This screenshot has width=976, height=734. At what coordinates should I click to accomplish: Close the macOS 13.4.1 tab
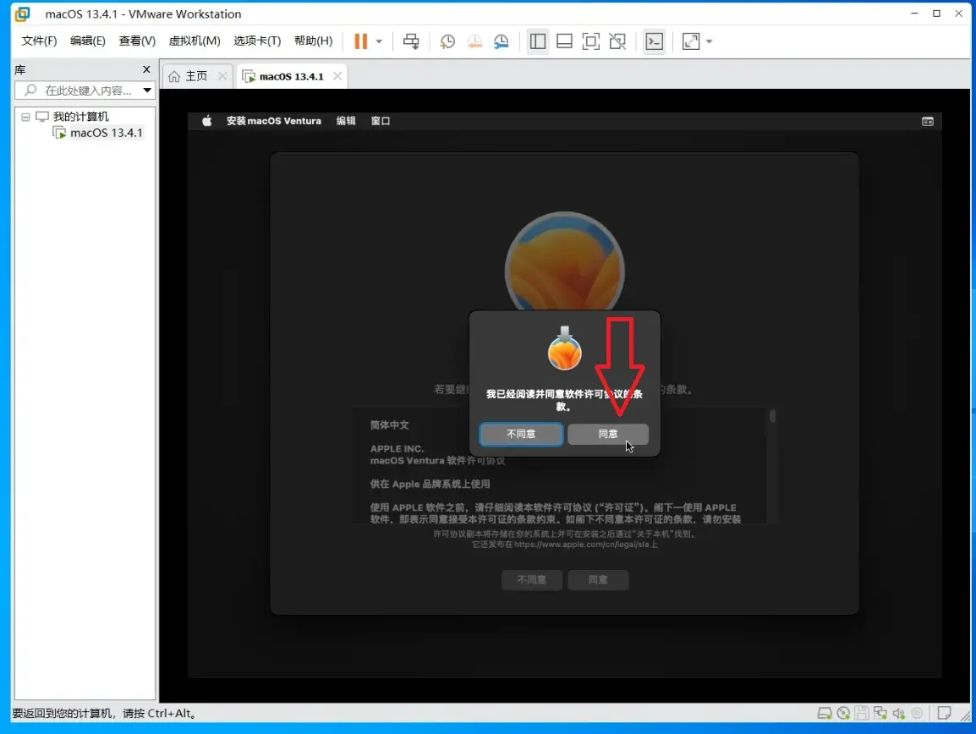337,76
